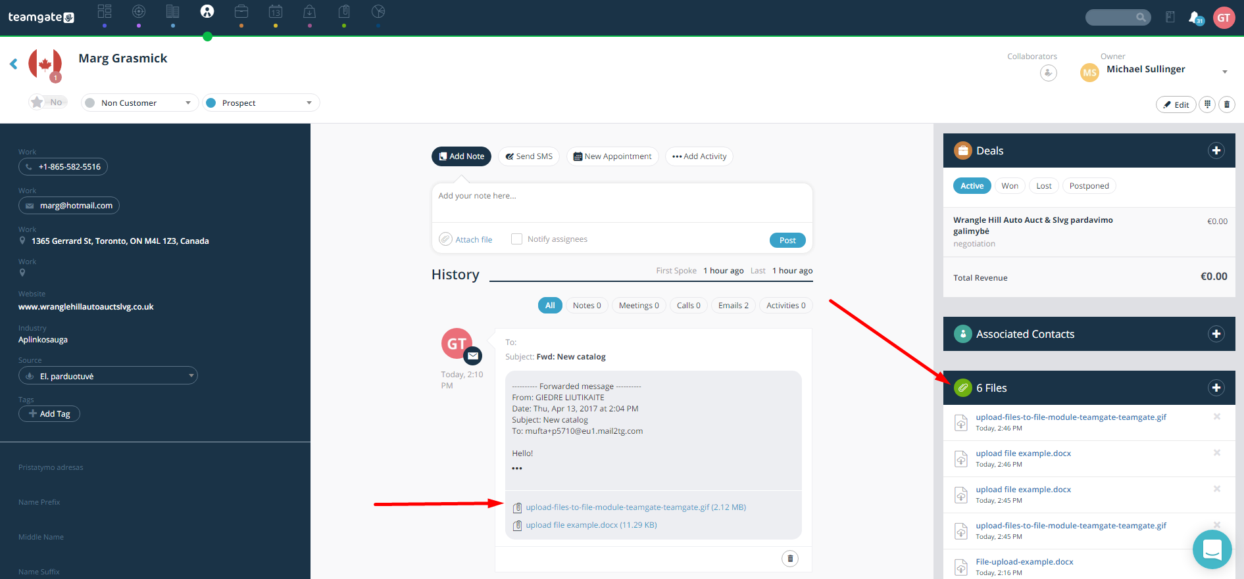Add a file with the 6 Files plus icon
This screenshot has width=1244, height=579.
point(1216,388)
